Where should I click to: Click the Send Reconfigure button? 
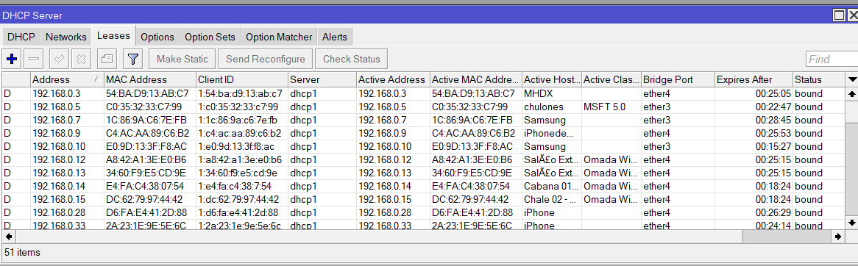tap(266, 59)
